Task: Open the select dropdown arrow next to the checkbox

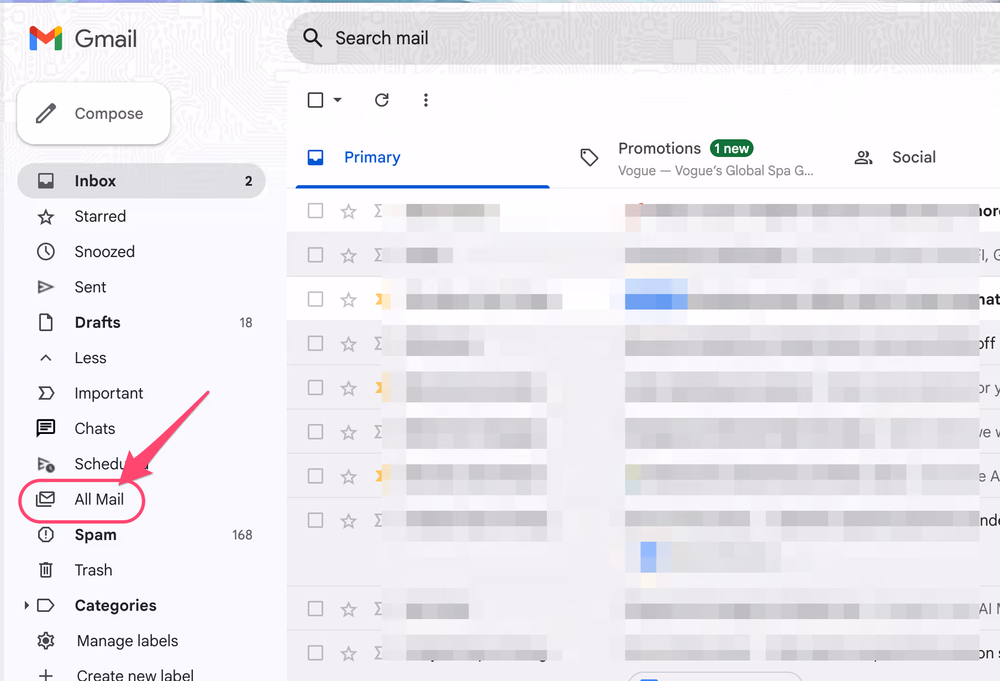Action: point(337,100)
